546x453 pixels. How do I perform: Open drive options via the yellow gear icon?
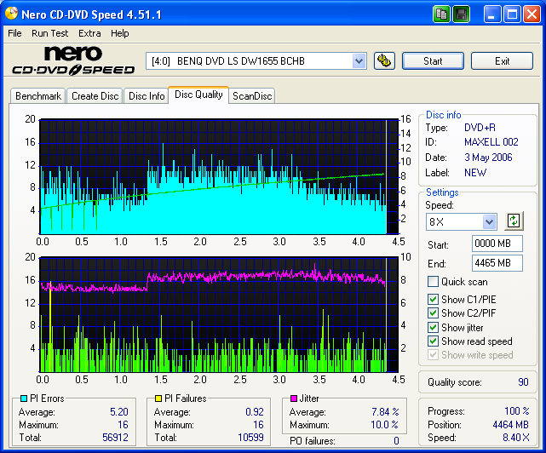pyautogui.click(x=384, y=60)
